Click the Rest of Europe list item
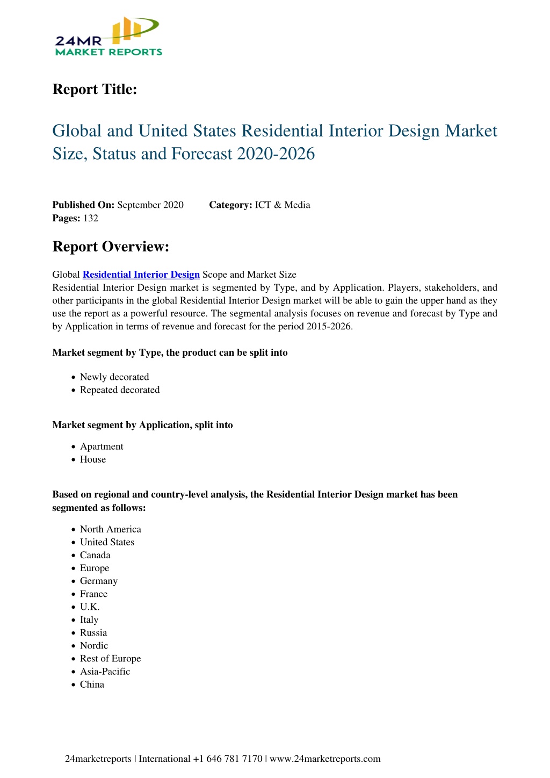The height and width of the screenshot is (778, 550). point(111,659)
